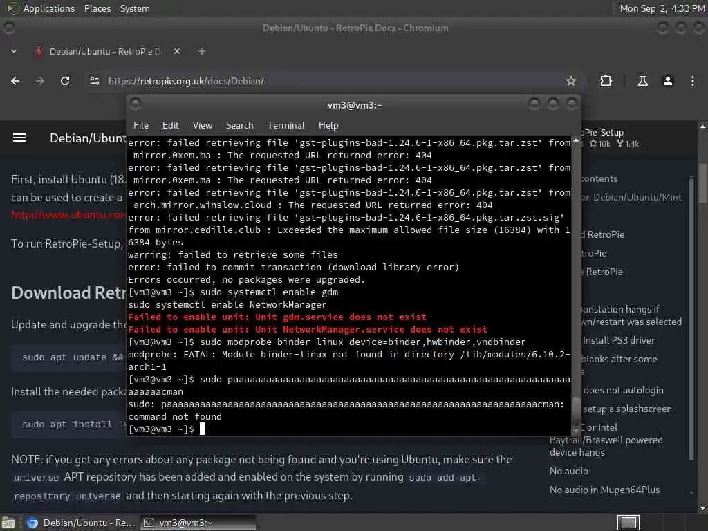Click the clock Mon Sep 2

[x=662, y=8]
